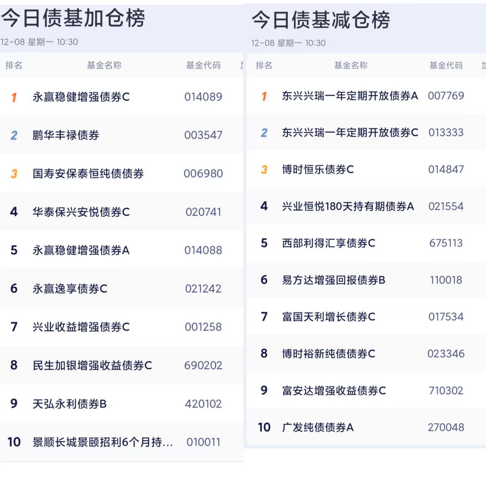Select 国寿安保泰恒纯债债券 in the list

click(88, 174)
